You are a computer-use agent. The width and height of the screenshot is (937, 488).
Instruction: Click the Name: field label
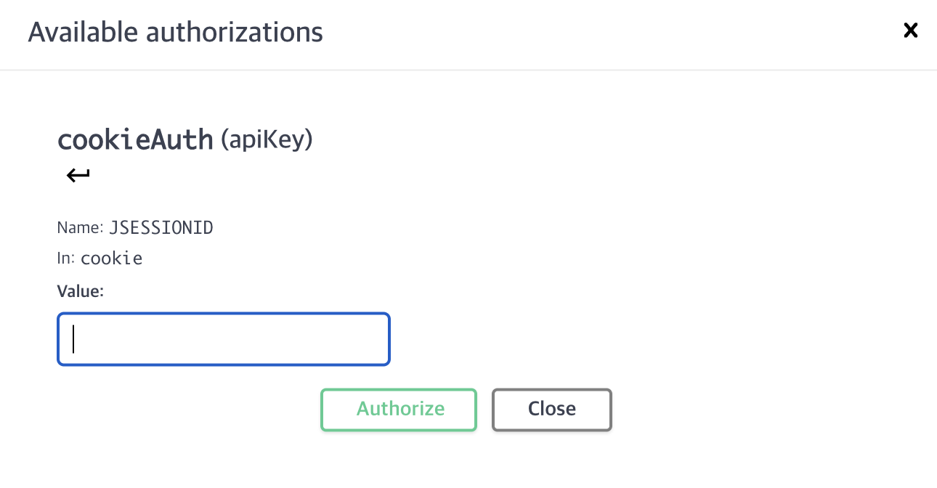[x=80, y=228]
